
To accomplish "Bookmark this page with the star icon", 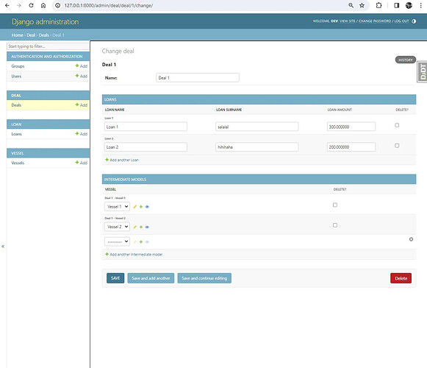I will point(362,5).
